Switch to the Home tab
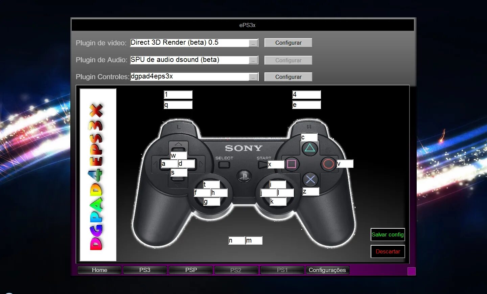This screenshot has width=487, height=294. pos(99,270)
